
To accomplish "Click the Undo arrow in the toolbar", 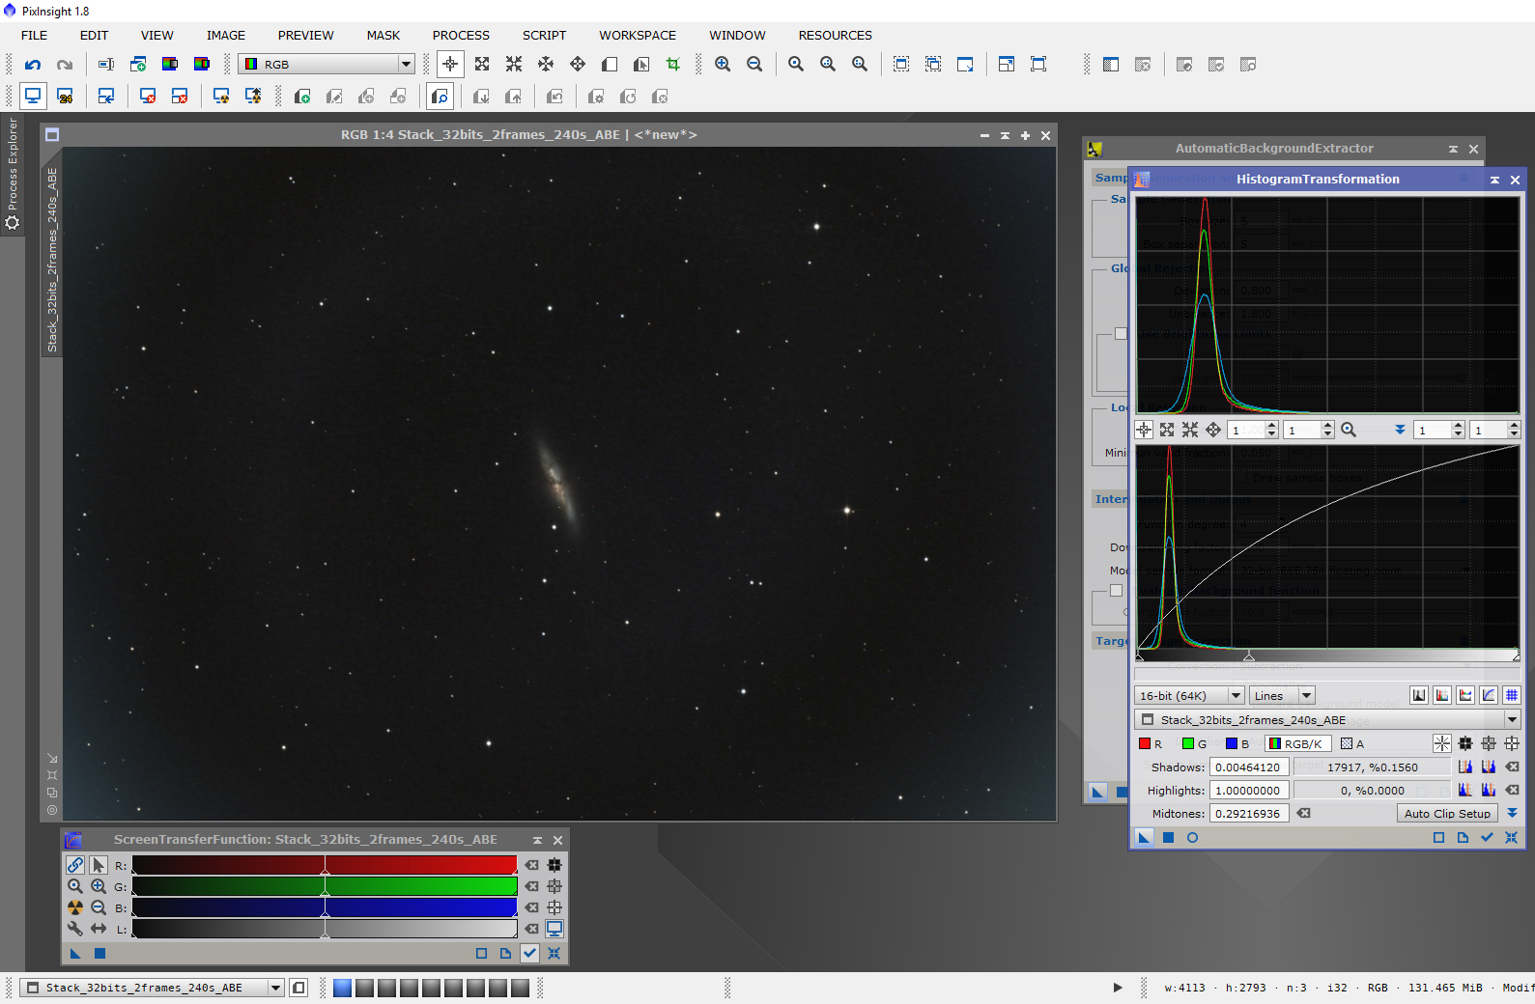I will click(33, 65).
